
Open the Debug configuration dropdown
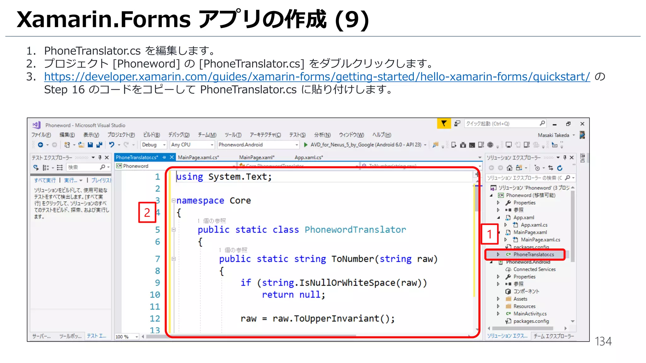pyautogui.click(x=154, y=145)
